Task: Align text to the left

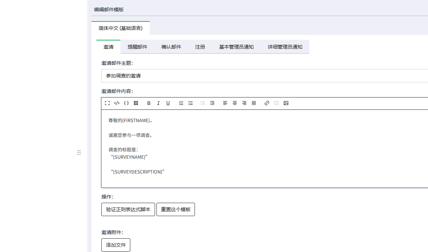Action: [x=225, y=103]
